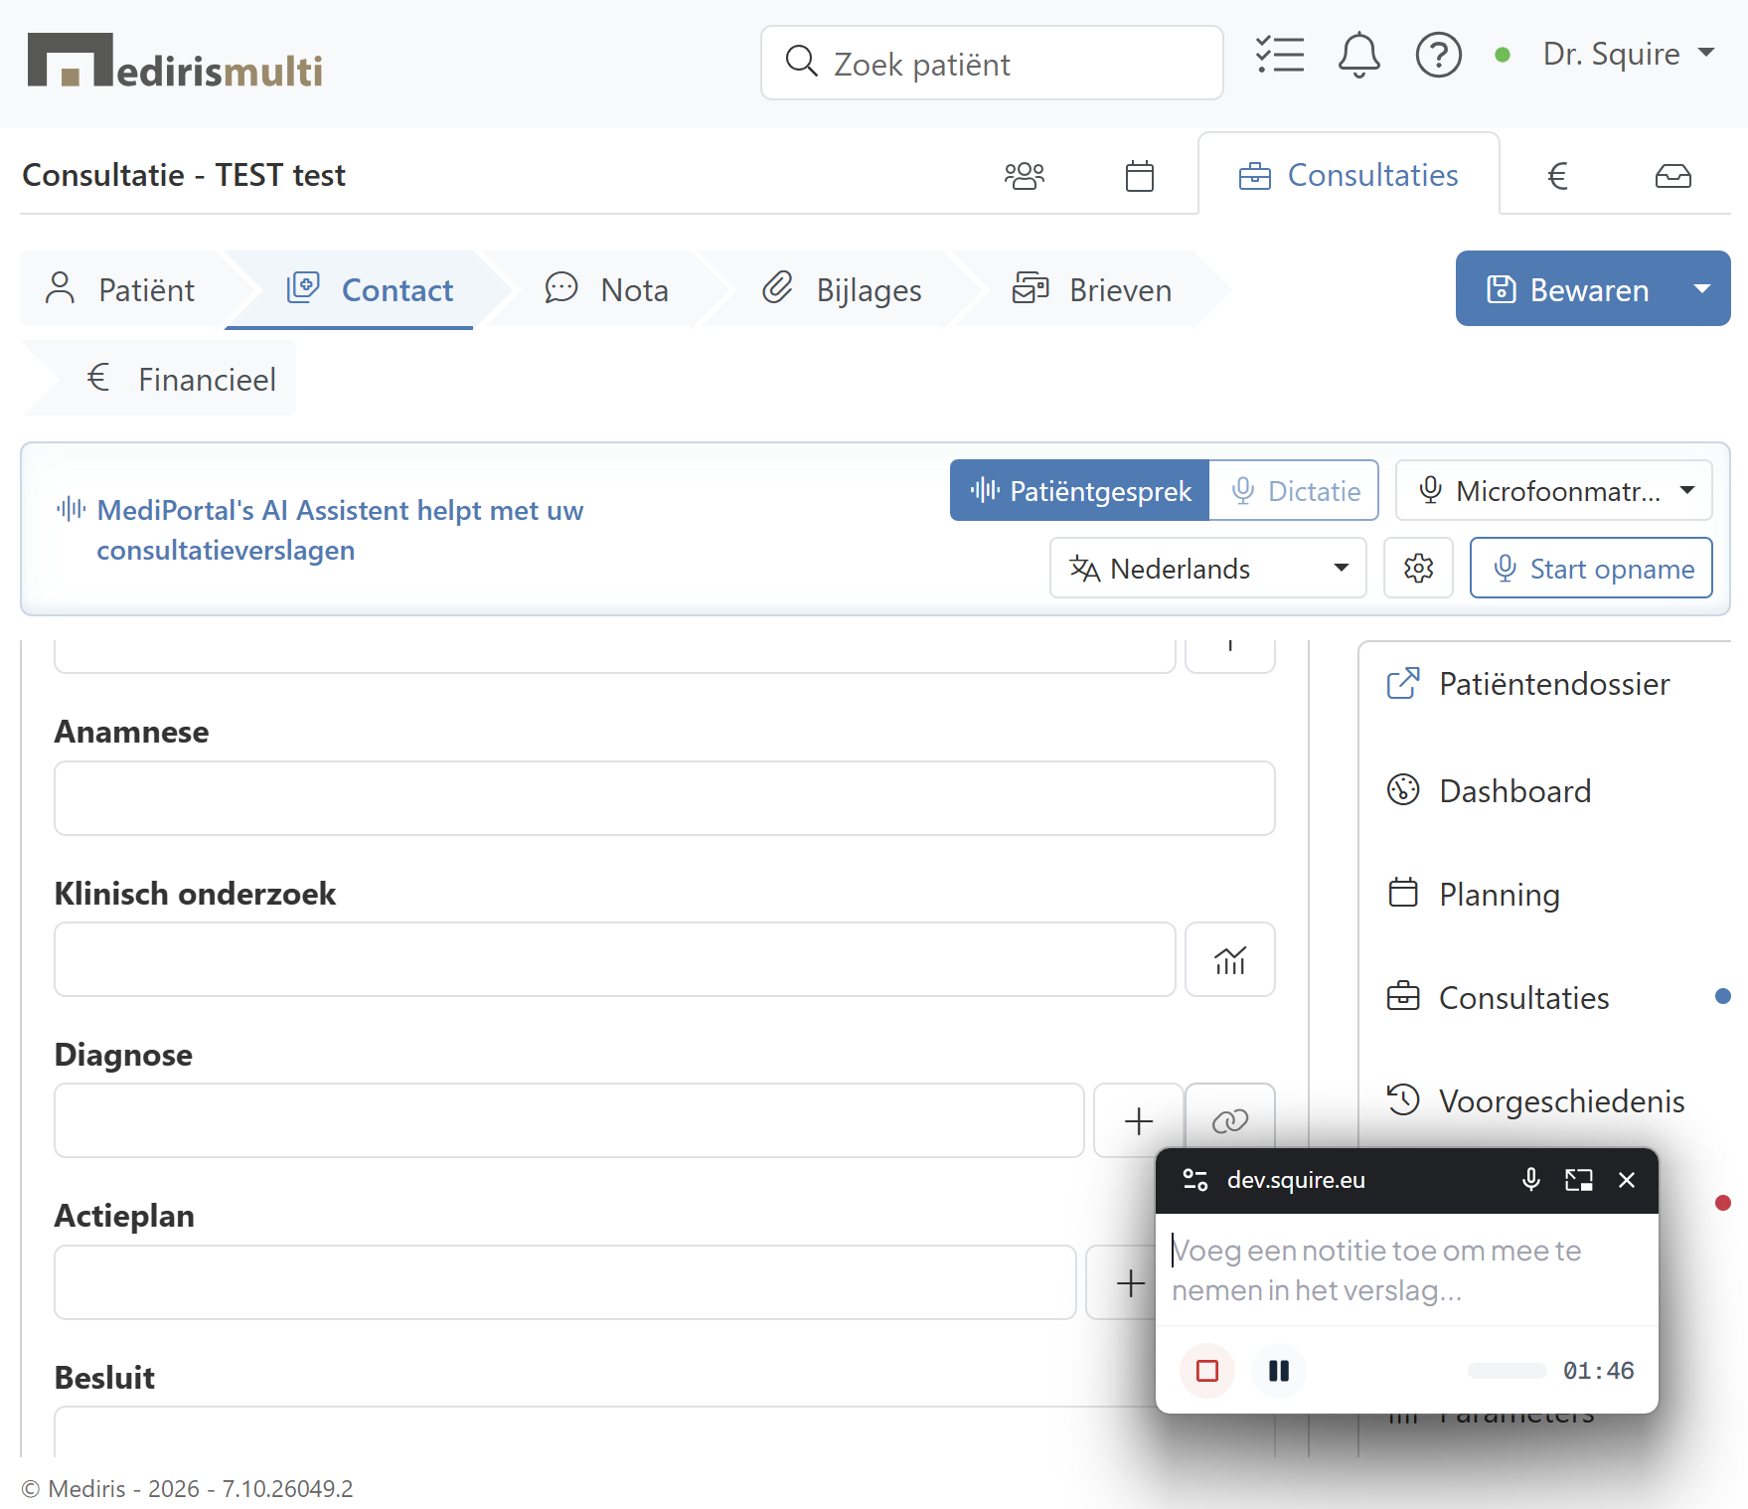Switch to Dictatie mode
The height and width of the screenshot is (1509, 1748).
1294,490
